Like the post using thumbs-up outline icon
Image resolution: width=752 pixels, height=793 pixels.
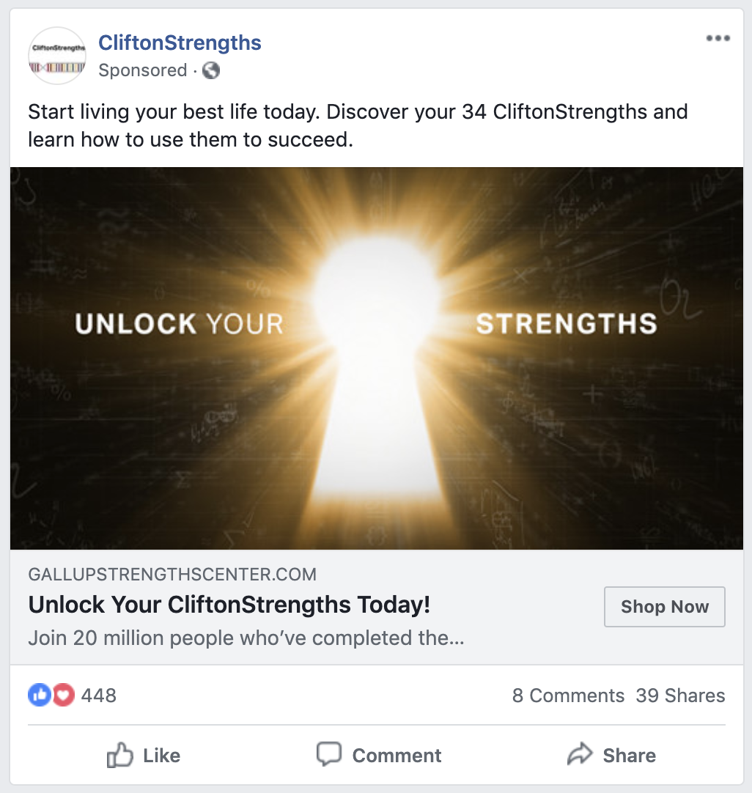point(120,755)
